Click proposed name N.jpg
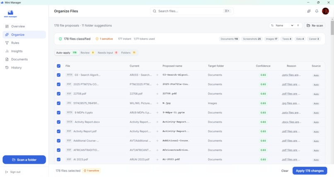334x177 pixels. (x=166, y=103)
